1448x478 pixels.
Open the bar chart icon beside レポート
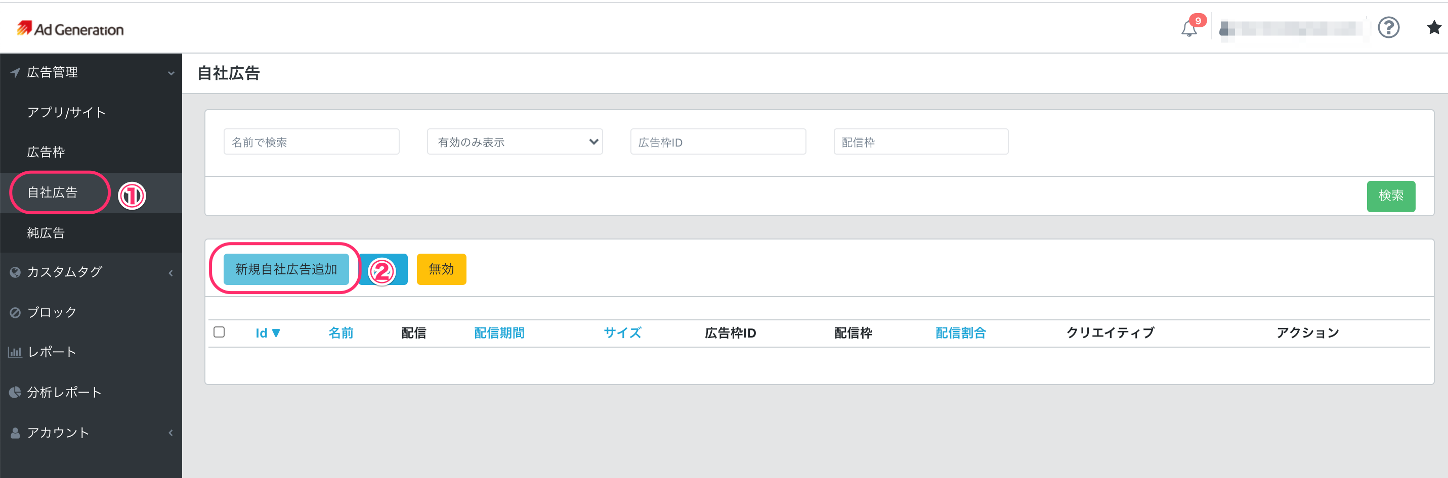(14, 352)
